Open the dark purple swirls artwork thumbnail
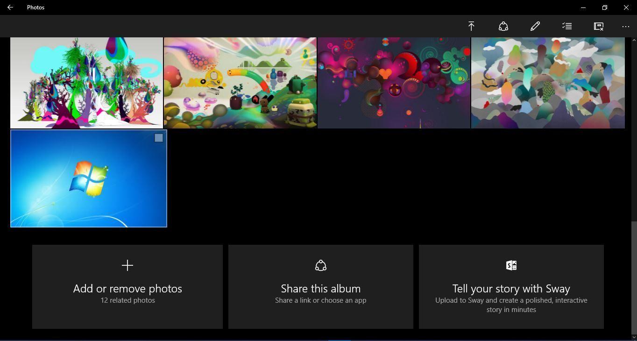This screenshot has height=341, width=637. coord(394,83)
